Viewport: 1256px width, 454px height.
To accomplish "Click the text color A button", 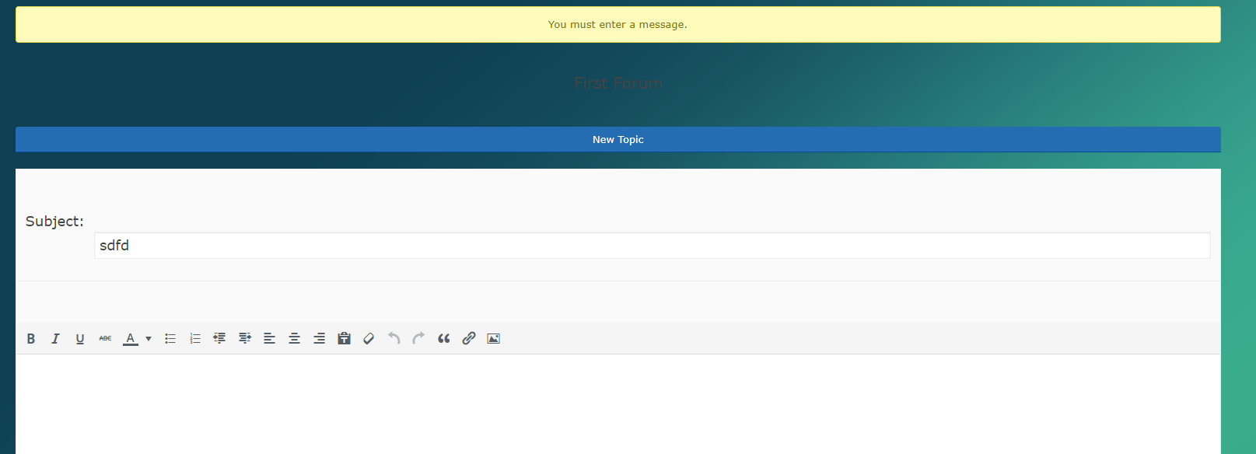I will point(131,339).
